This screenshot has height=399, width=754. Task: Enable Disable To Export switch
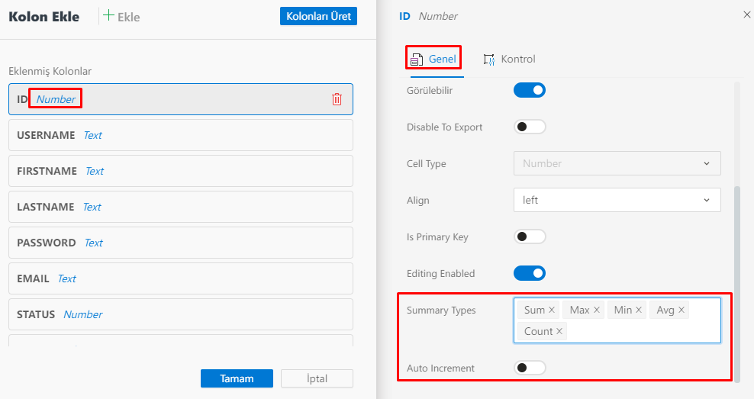(530, 127)
